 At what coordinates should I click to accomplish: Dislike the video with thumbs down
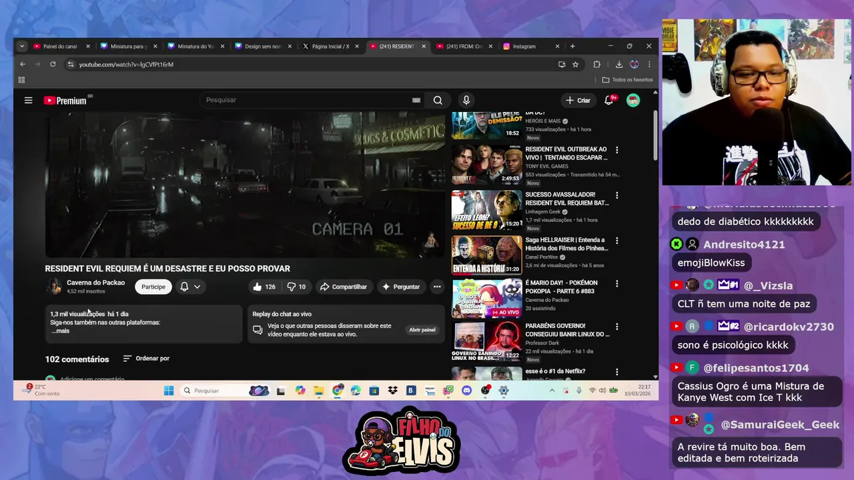[296, 287]
